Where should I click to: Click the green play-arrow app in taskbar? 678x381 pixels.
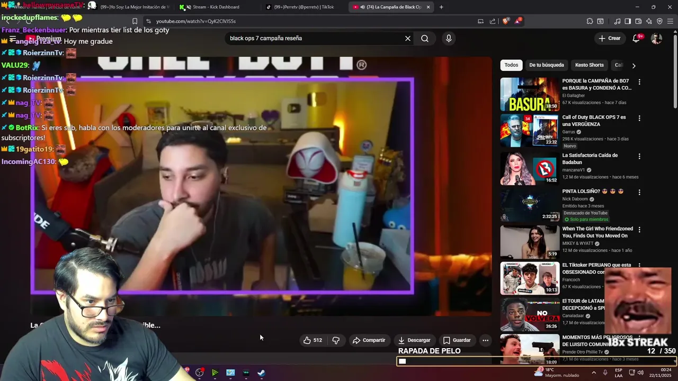point(215,373)
